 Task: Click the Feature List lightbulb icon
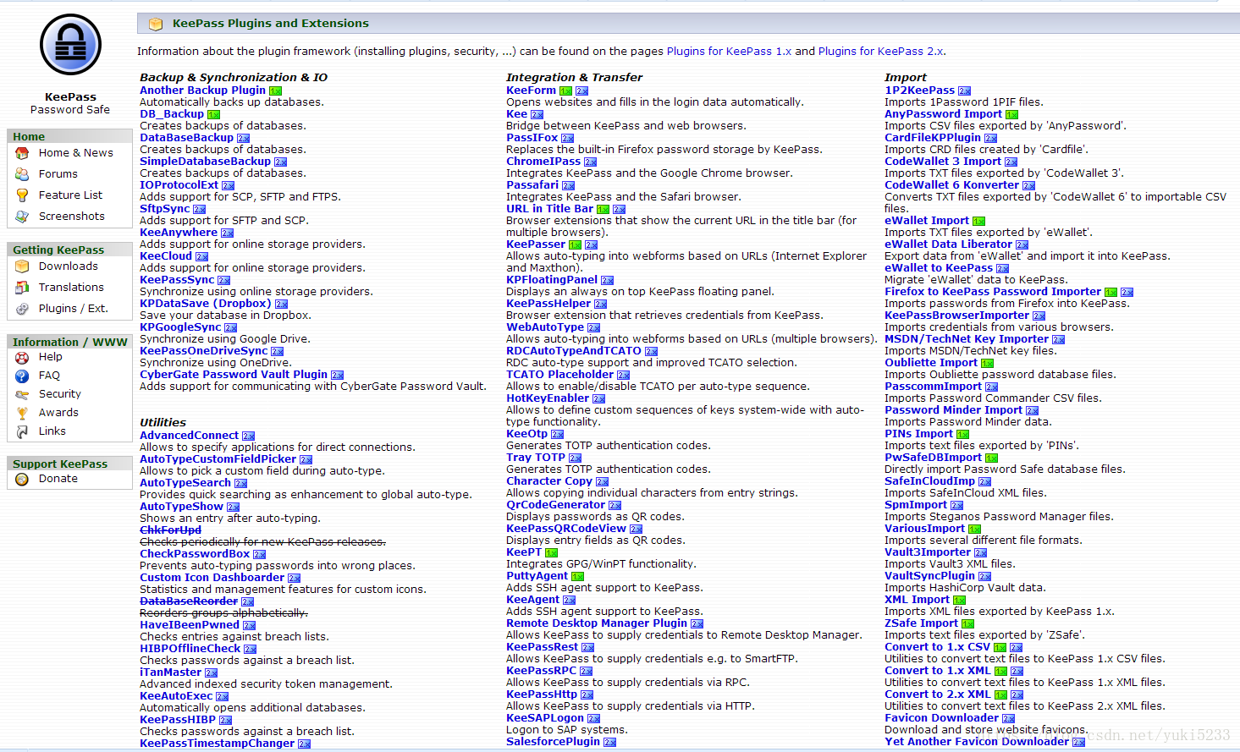pyautogui.click(x=22, y=195)
